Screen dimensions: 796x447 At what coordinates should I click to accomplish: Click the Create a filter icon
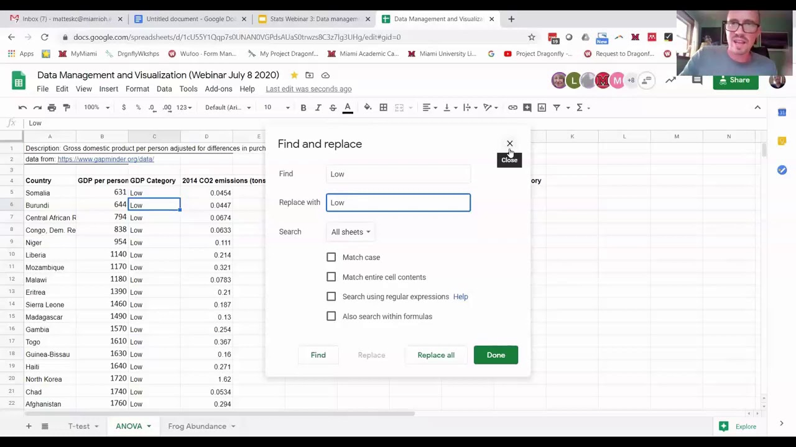557,107
